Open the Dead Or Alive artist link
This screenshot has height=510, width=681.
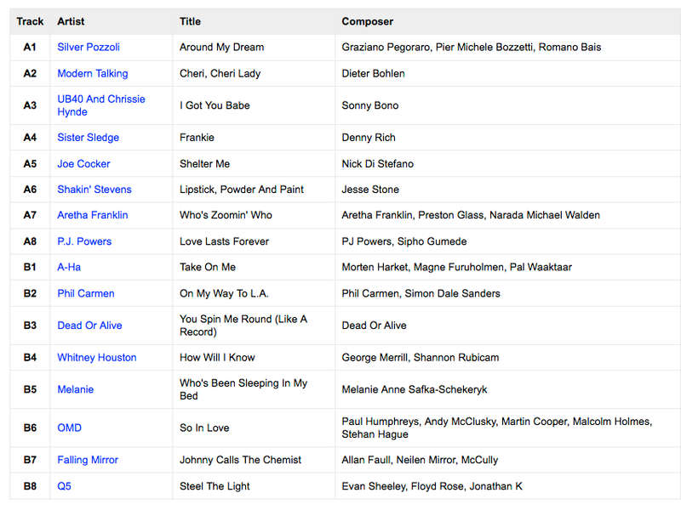click(89, 326)
